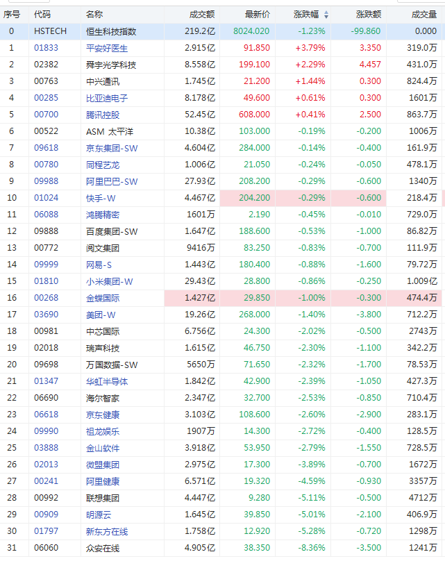Click stock code 00981
The height and width of the screenshot is (568, 445).
click(x=46, y=331)
